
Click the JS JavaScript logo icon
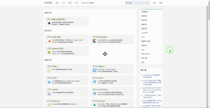[x=94, y=93]
